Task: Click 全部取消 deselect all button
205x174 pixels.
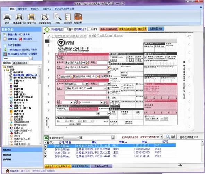Action: pyautogui.click(x=65, y=166)
